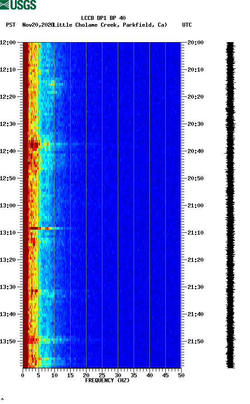250x404 pixels.
Task: Click the 0 Hz frequency tick label
Action: coord(23,375)
